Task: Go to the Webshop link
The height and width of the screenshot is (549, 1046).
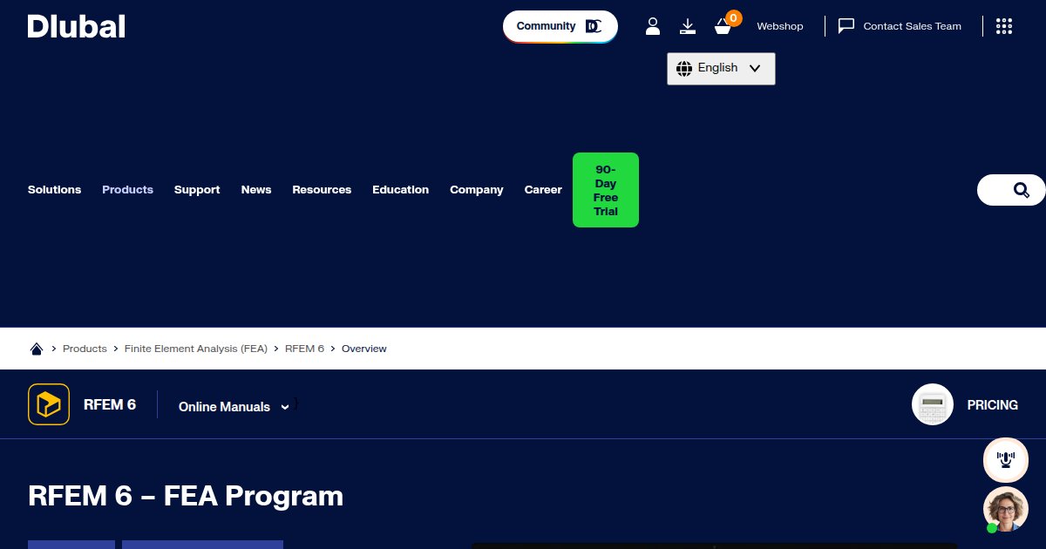Action: click(x=780, y=26)
